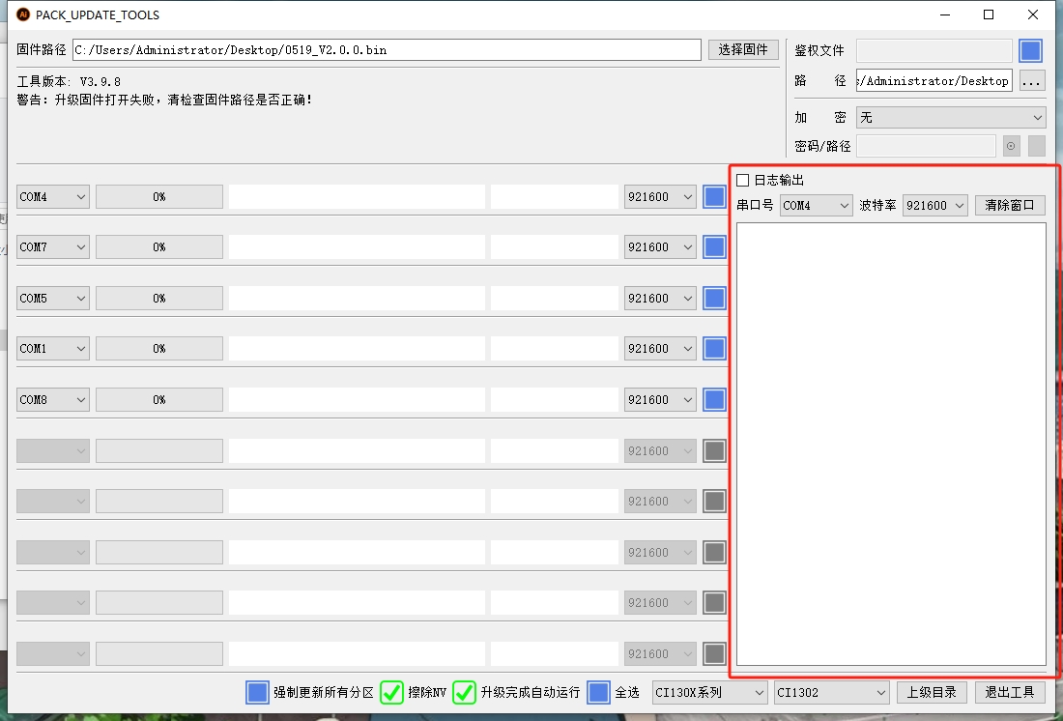This screenshot has width=1063, height=721.
Task: Uncheck 升级完成自动运行
Action: pos(463,693)
